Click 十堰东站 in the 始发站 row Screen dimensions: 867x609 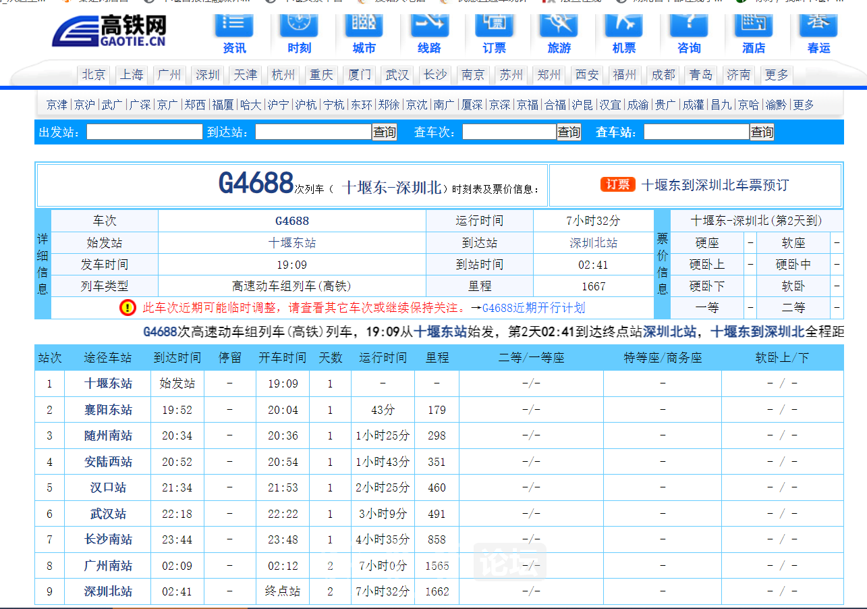click(x=292, y=243)
